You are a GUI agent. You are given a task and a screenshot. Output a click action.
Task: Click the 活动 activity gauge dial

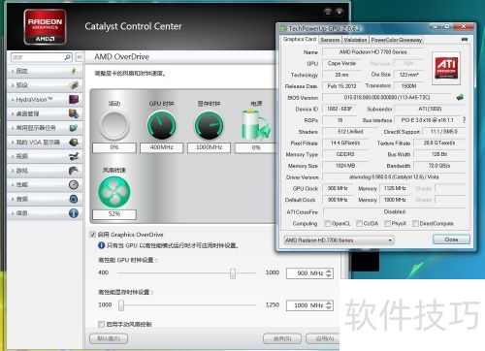point(113,125)
